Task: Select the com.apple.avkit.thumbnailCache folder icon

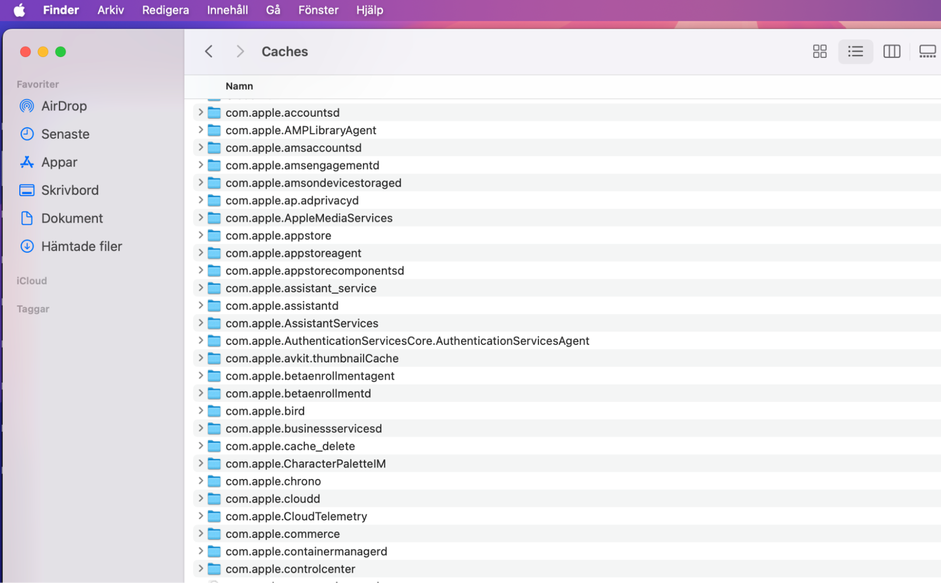Action: [x=214, y=359]
